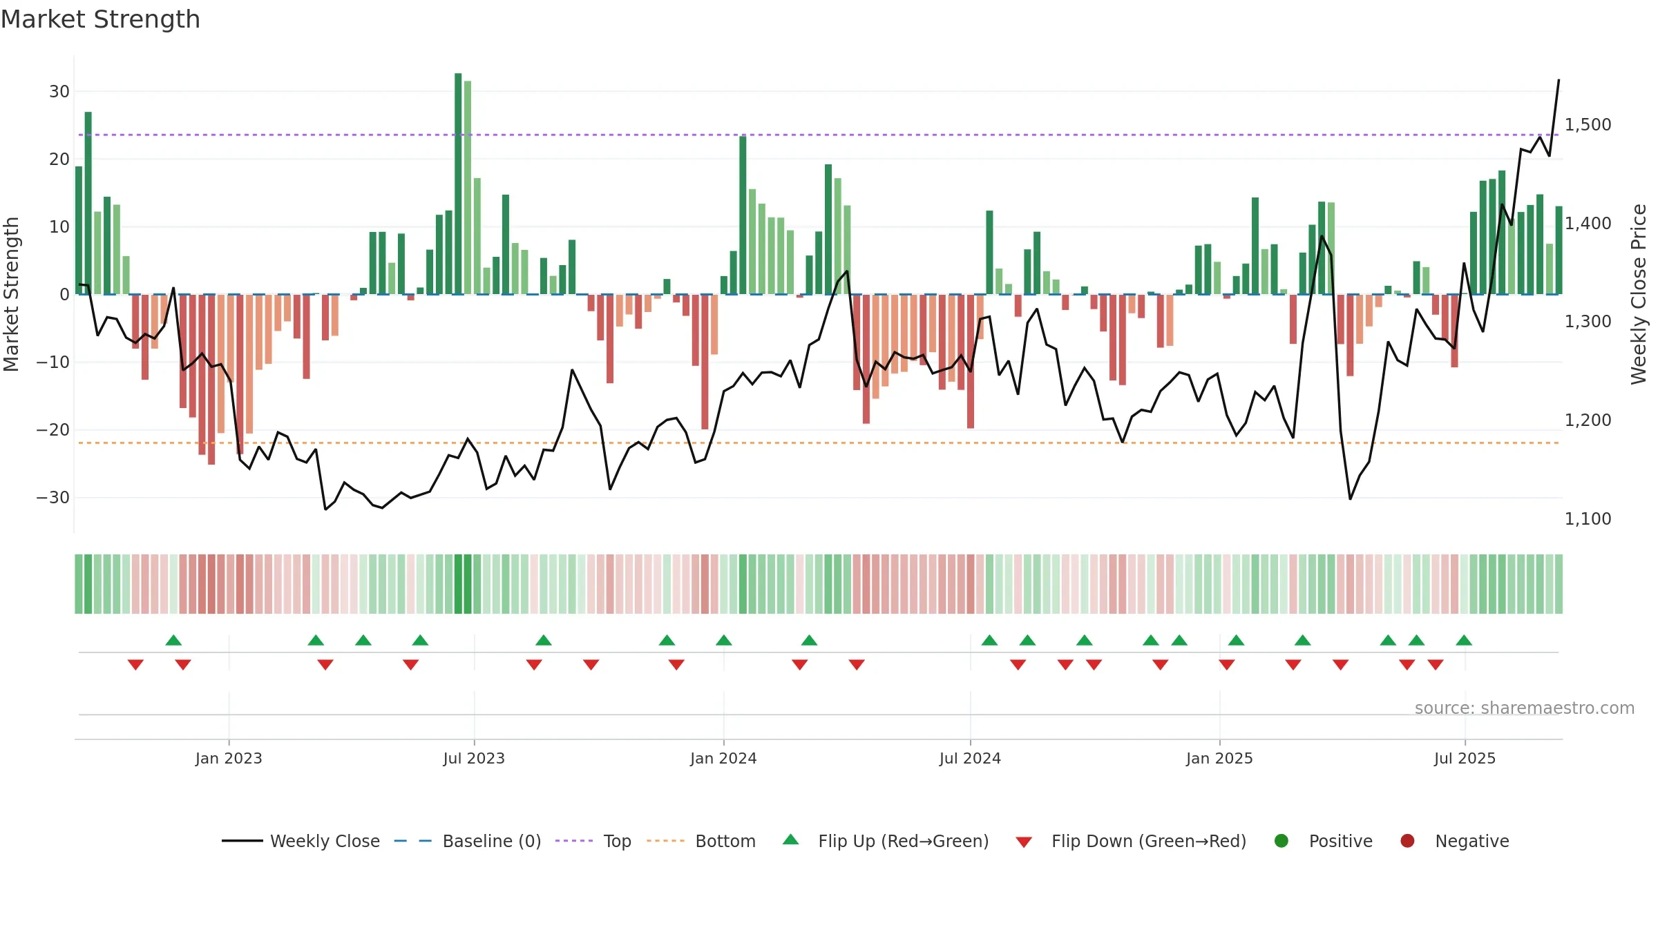Click left axis tick label '0'

[64, 295]
